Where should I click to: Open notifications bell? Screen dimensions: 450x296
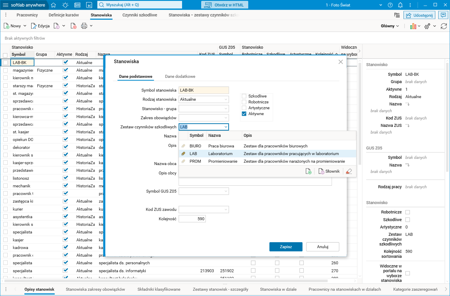400,5
